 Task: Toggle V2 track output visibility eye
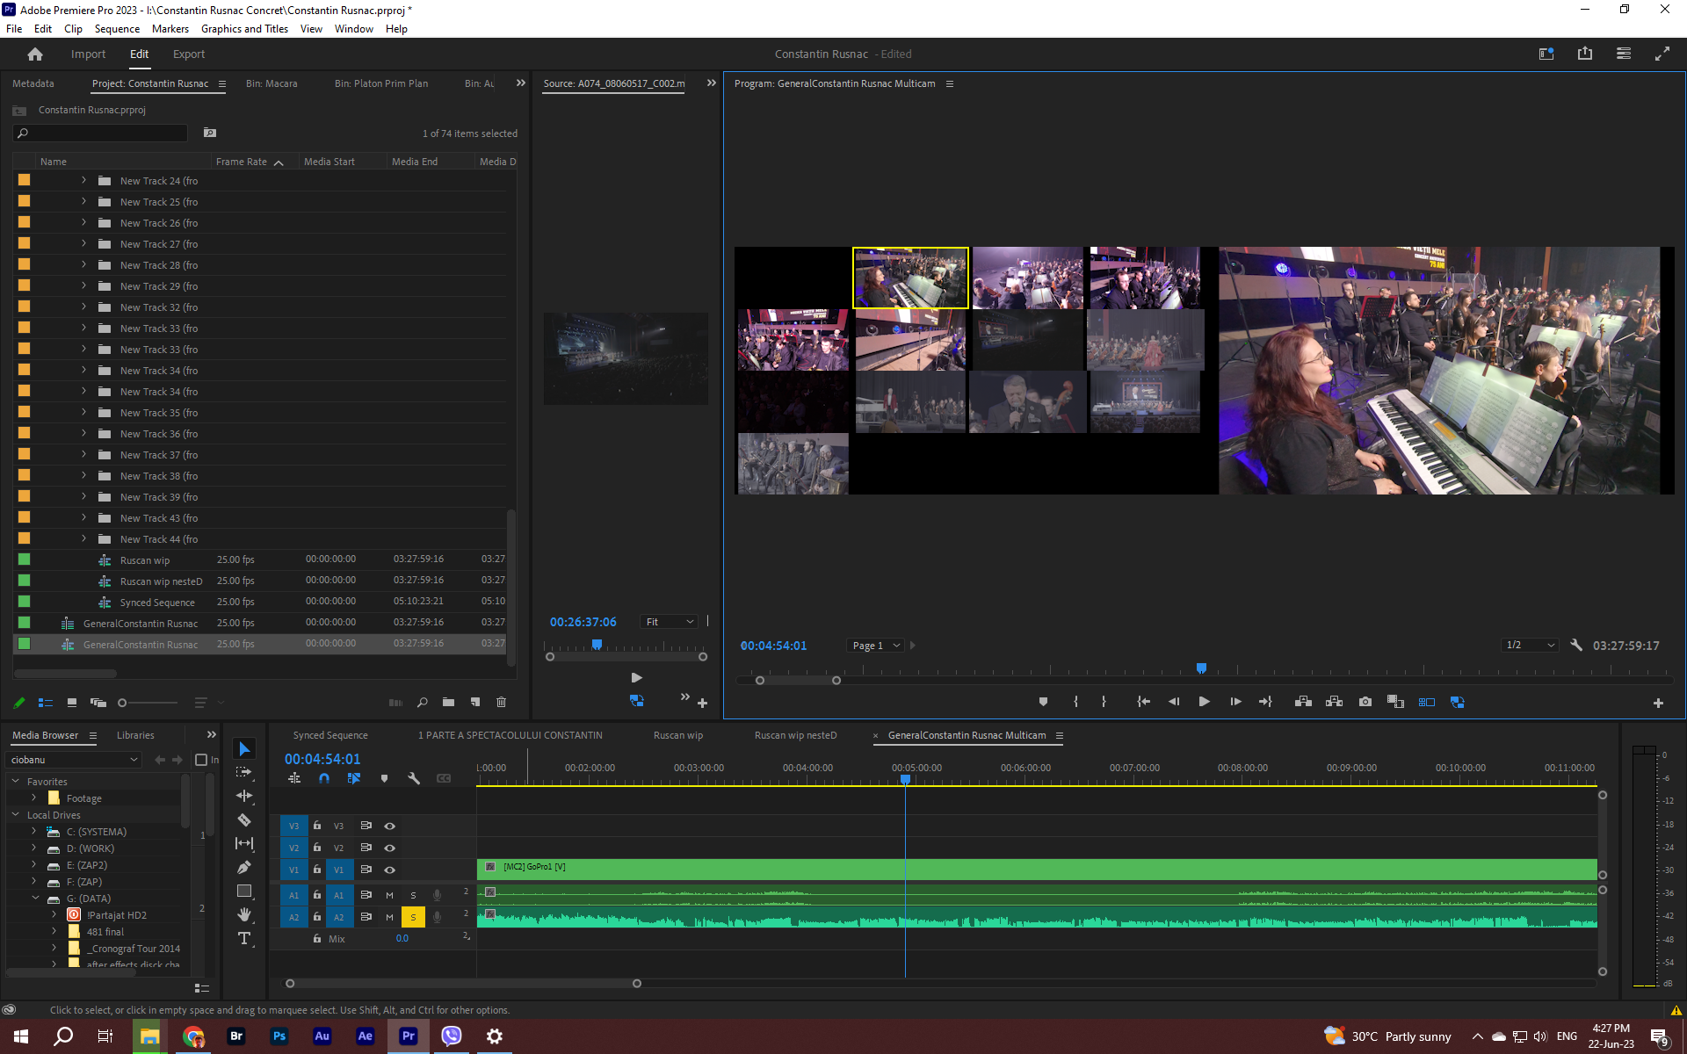[x=389, y=848]
